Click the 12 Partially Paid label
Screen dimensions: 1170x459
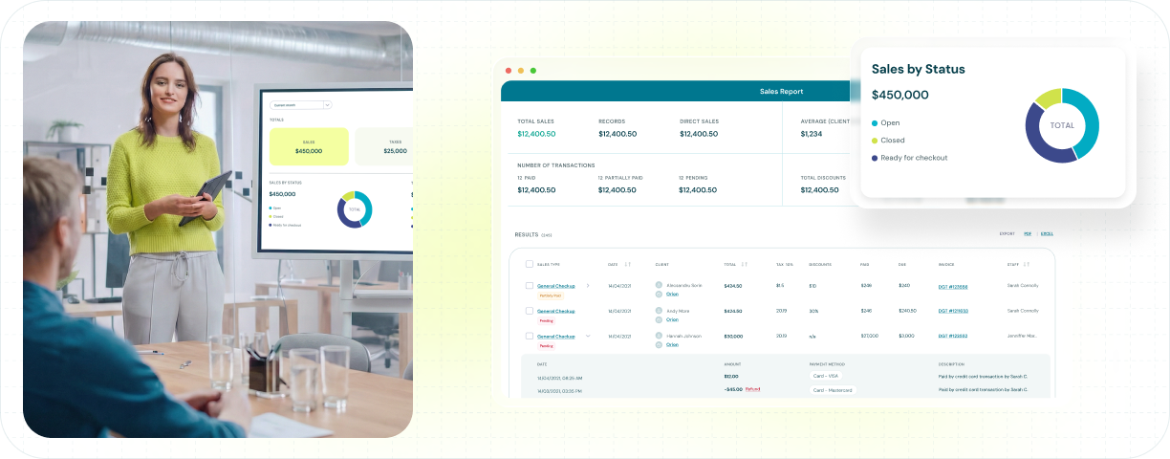point(620,178)
